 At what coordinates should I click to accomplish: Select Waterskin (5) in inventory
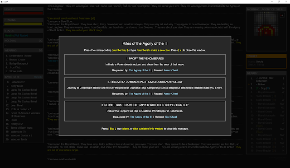point(18,131)
